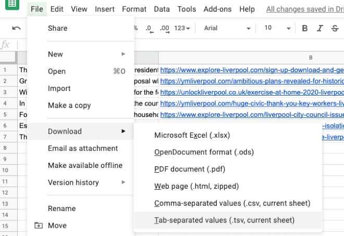The height and width of the screenshot is (236, 344).
Task: Toggle Italic formatting
Action: tap(320, 28)
